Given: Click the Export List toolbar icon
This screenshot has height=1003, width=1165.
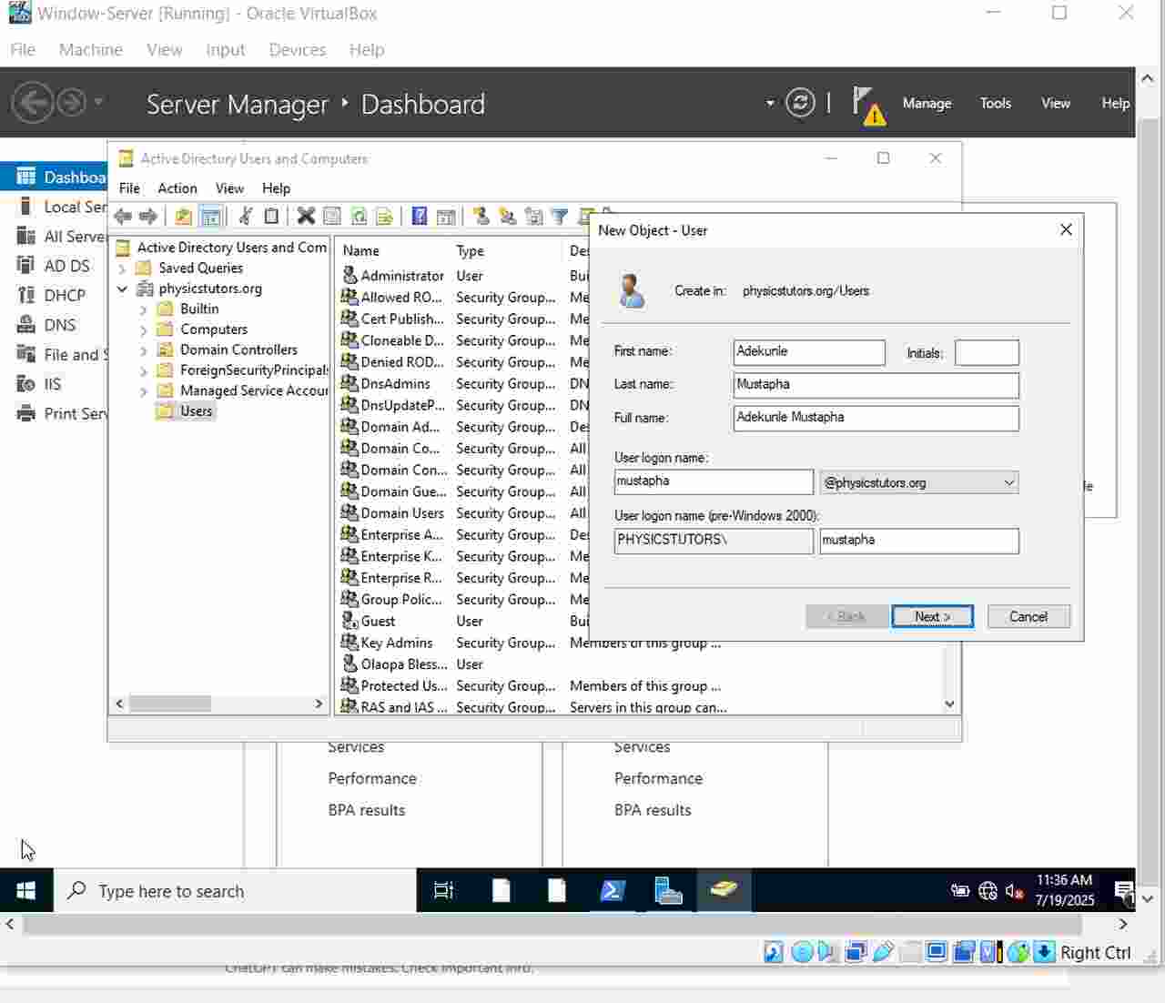Looking at the screenshot, I should pos(384,216).
